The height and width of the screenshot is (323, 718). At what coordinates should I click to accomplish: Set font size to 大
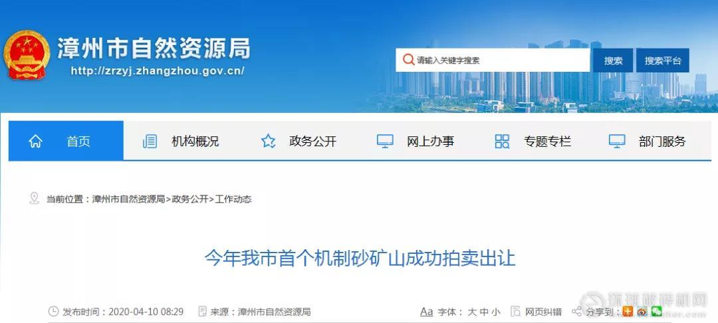coord(472,312)
